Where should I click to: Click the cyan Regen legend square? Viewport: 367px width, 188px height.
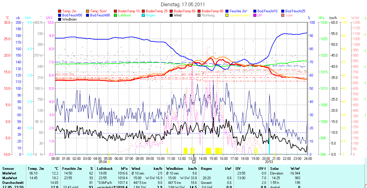pyautogui.click(x=144, y=15)
